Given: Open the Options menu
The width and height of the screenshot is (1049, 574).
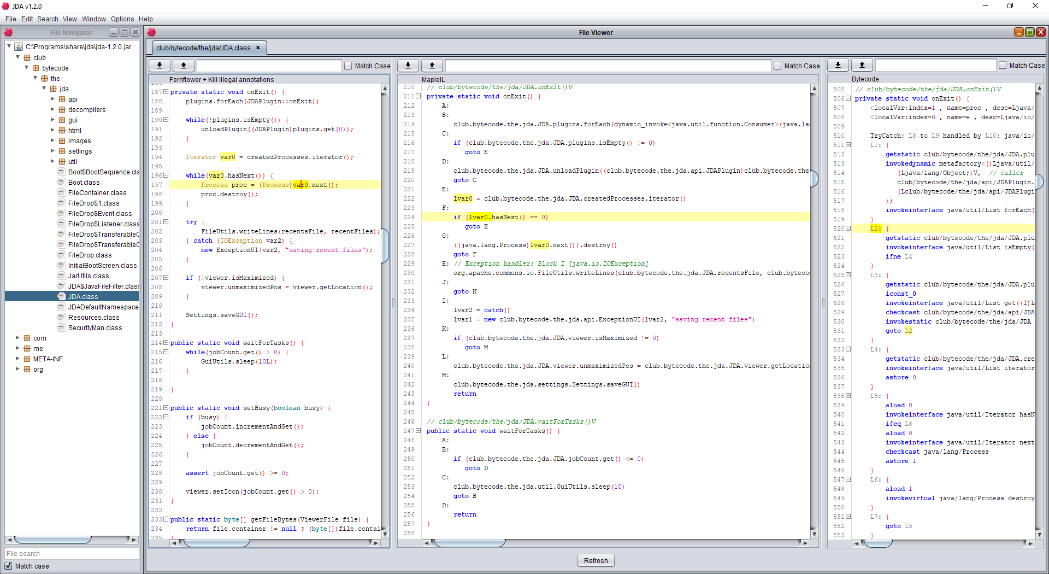Looking at the screenshot, I should [122, 19].
